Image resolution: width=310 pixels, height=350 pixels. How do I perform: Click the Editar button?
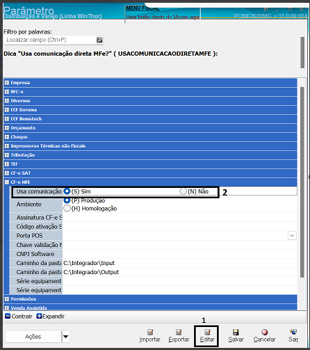pyautogui.click(x=206, y=336)
